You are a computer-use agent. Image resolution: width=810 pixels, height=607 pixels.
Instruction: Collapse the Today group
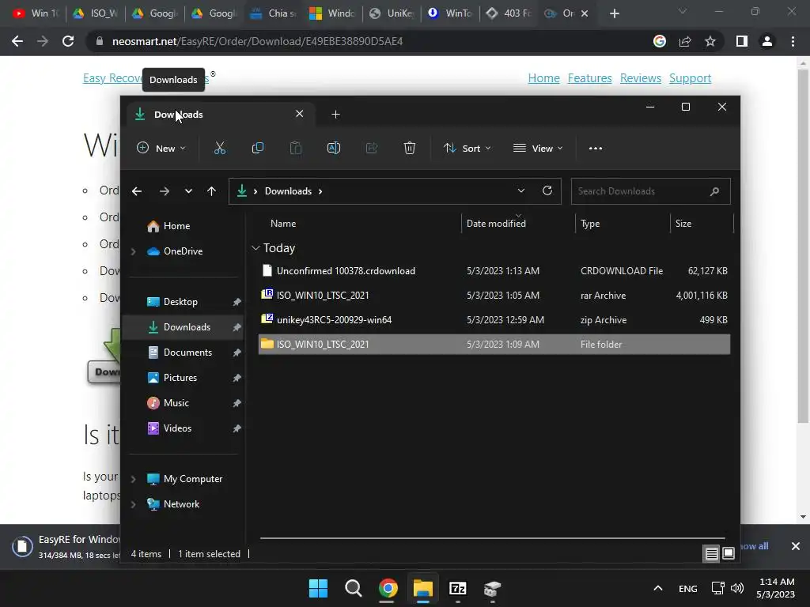[255, 247]
